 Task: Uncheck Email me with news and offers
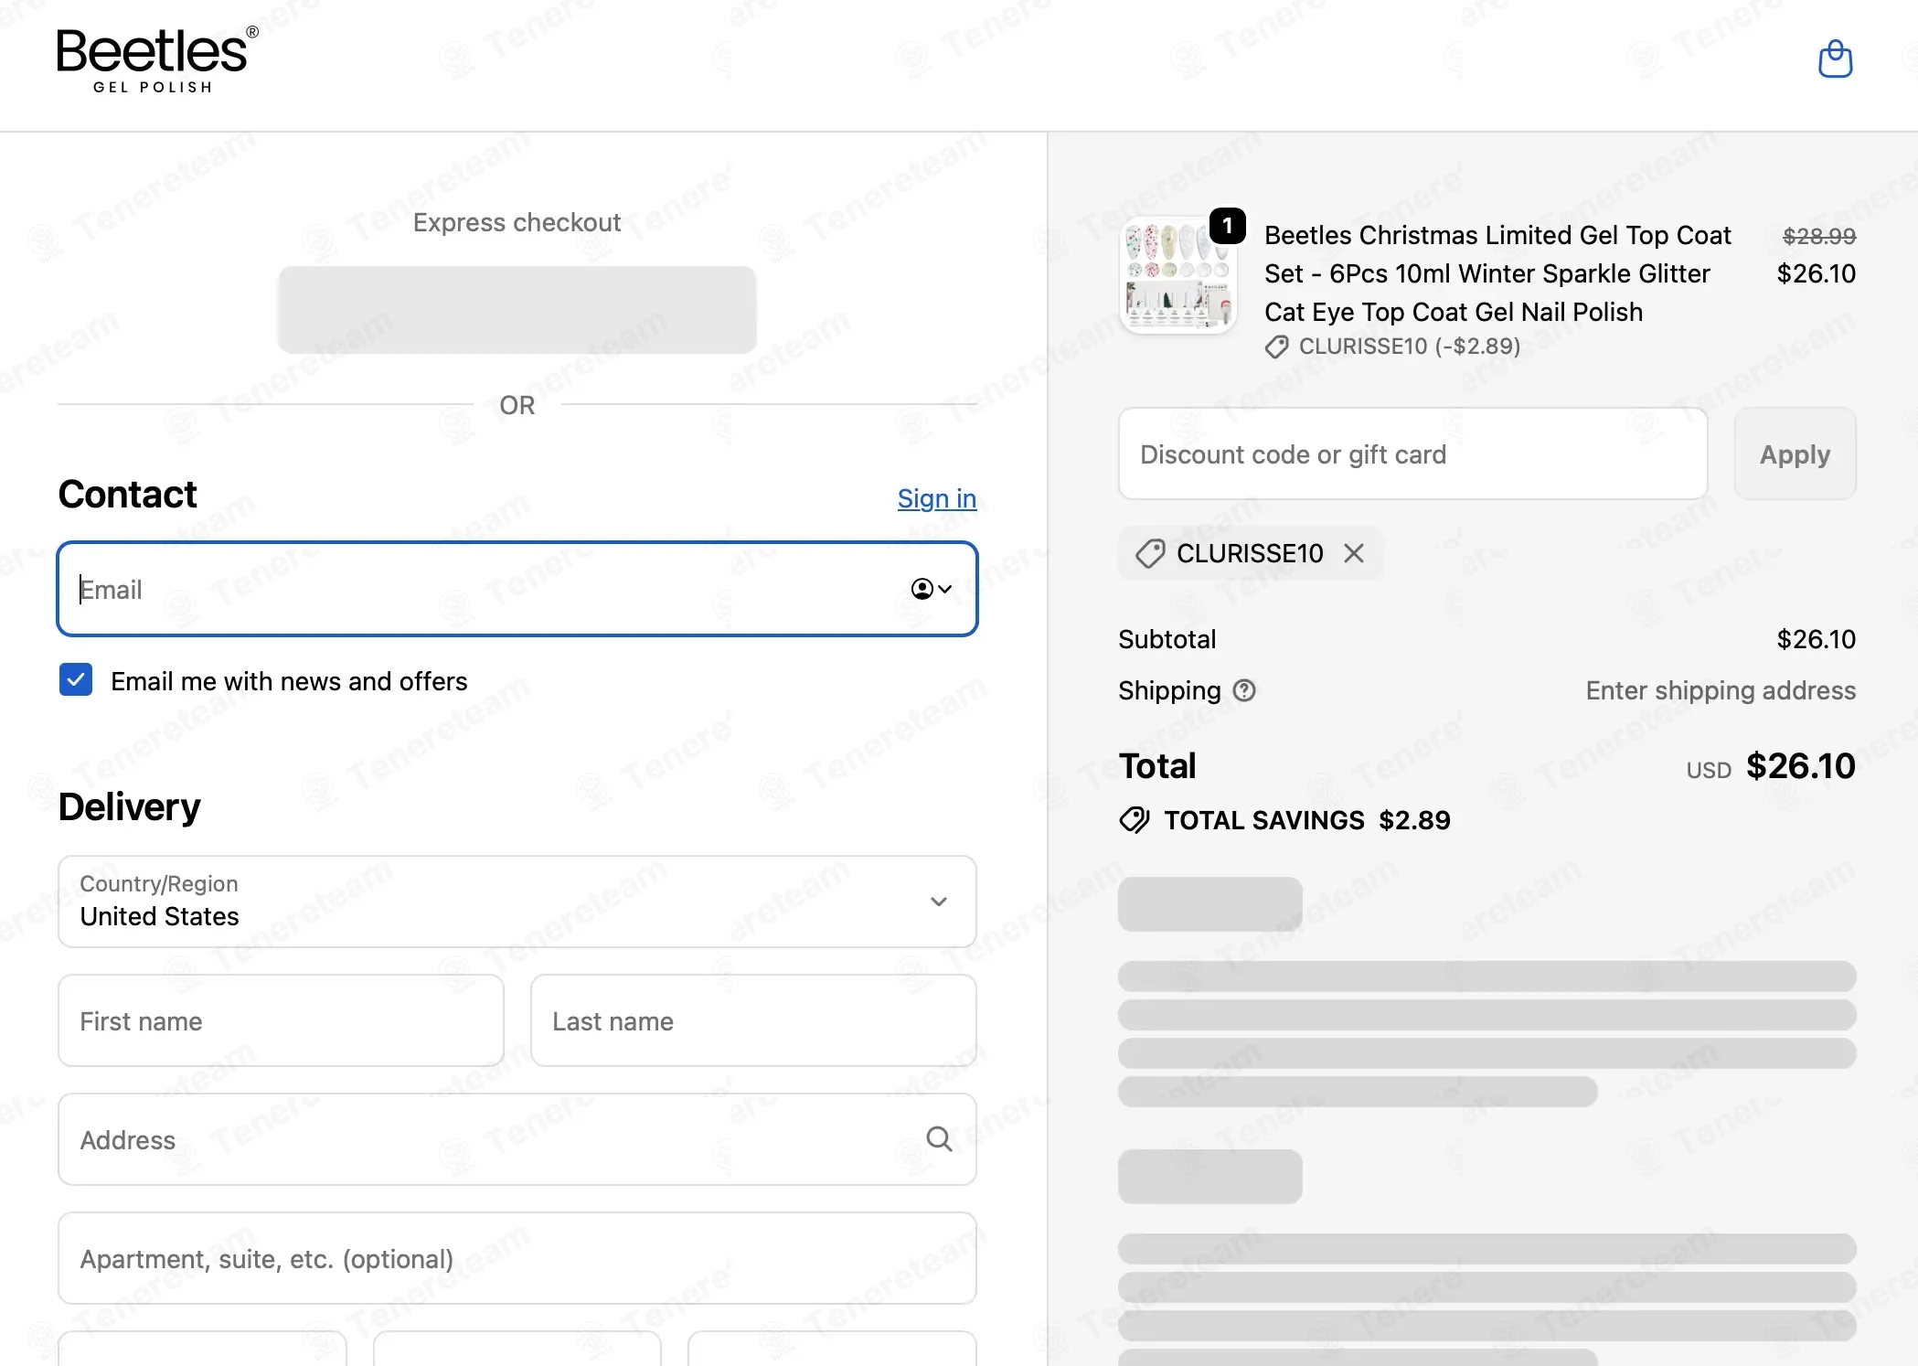click(76, 680)
